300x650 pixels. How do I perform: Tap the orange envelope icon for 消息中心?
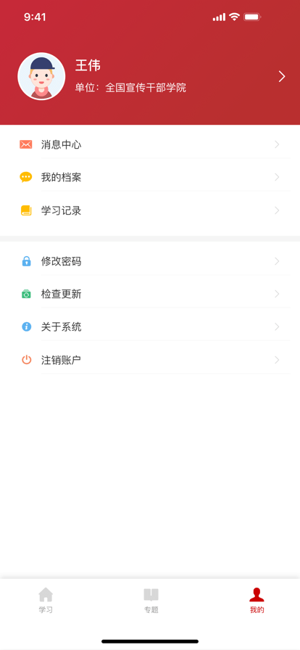tap(25, 144)
